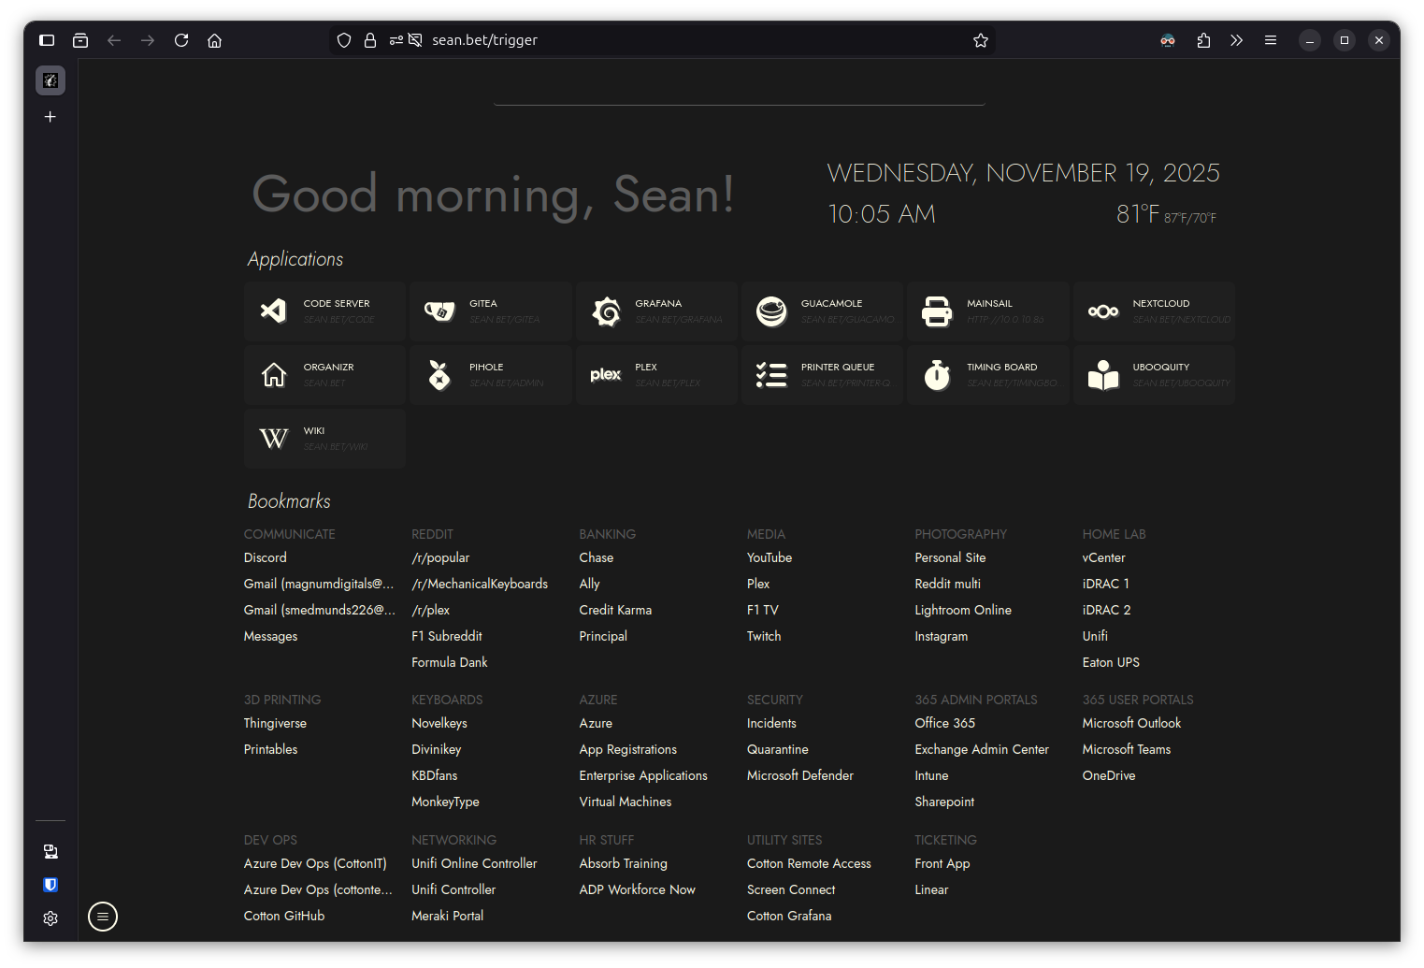Open the tracking protection shield panel
This screenshot has width=1424, height=968.
coord(344,40)
